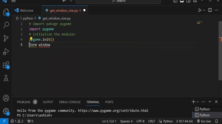This screenshot has width=222, height=124.
Task: Open Run and Debug view
Action: [6, 51]
